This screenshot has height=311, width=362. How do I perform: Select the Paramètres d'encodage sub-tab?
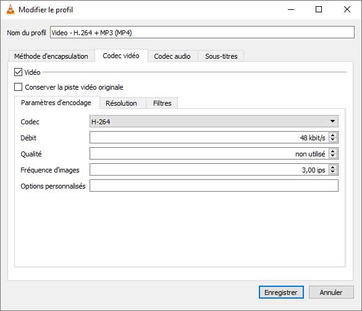56,103
